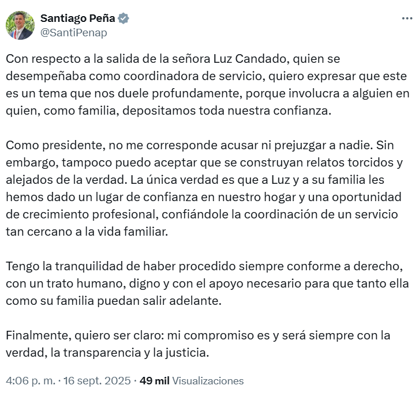Click the paragraph starting "Tengo la tranquilidad"
The width and height of the screenshot is (419, 393).
197,284
